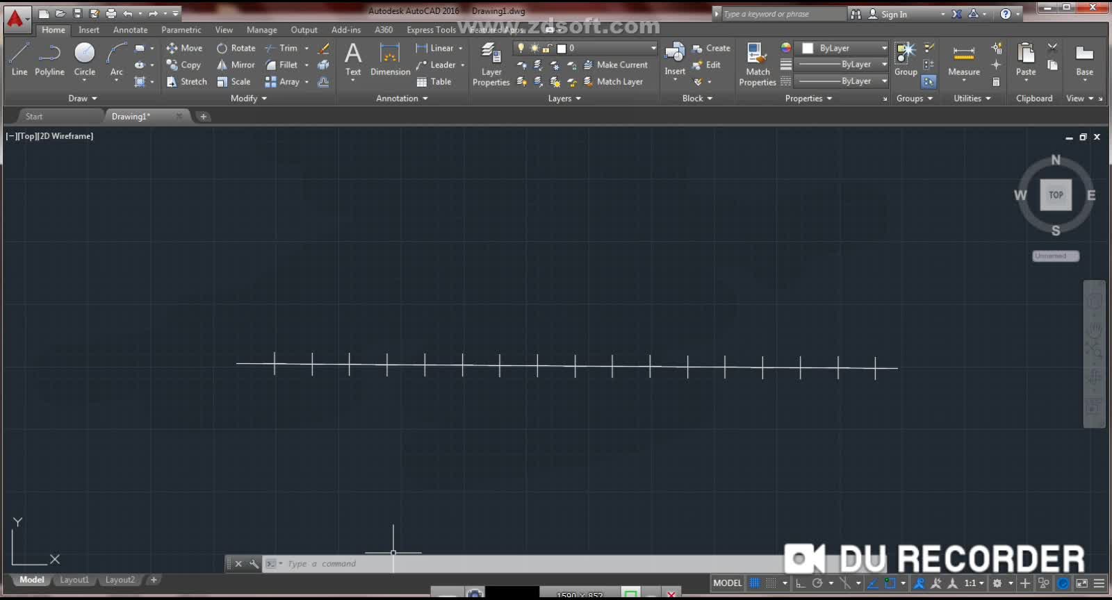Open the Layout1 tab
Viewport: 1112px width, 600px height.
point(74,580)
